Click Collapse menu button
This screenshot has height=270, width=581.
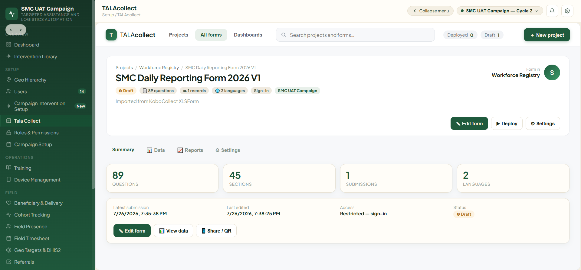(x=430, y=11)
